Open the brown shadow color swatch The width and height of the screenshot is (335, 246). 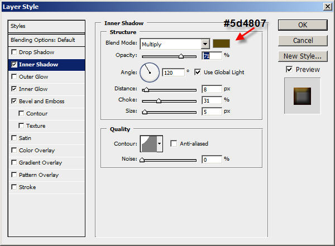(x=221, y=44)
